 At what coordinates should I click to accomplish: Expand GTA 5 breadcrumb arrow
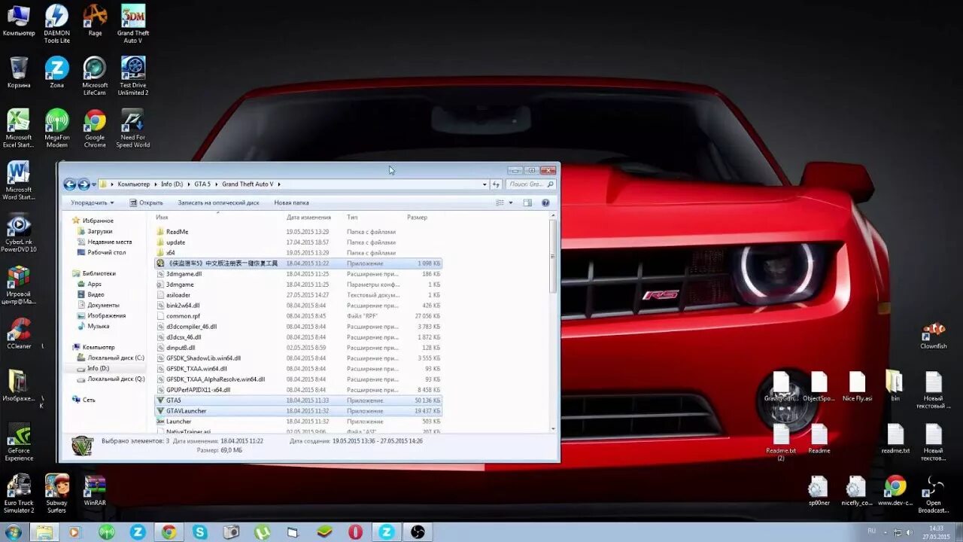[x=217, y=184]
